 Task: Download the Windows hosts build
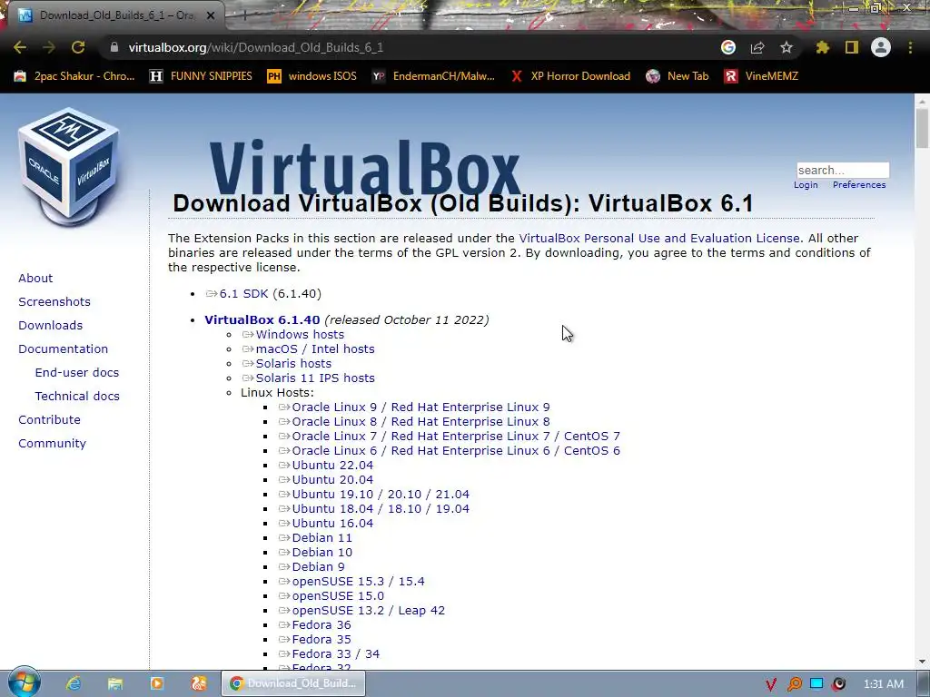tap(300, 335)
